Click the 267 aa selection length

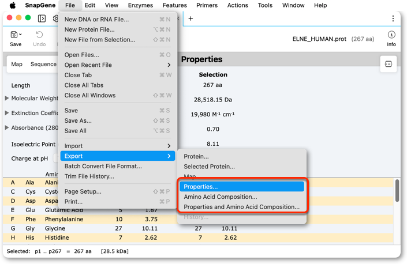(x=212, y=85)
